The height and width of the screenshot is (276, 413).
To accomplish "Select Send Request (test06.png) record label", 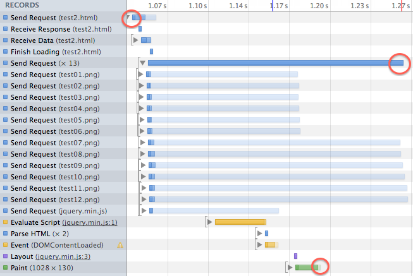I will [55, 131].
